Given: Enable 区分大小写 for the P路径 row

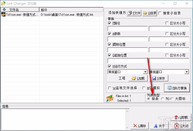Looking at the screenshot, I should click(x=167, y=23).
